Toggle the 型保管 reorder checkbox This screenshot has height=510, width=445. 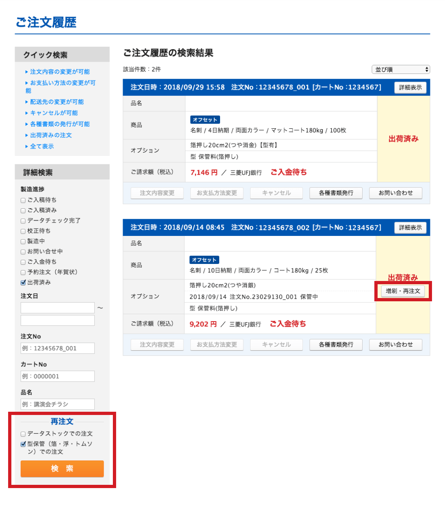point(23,444)
